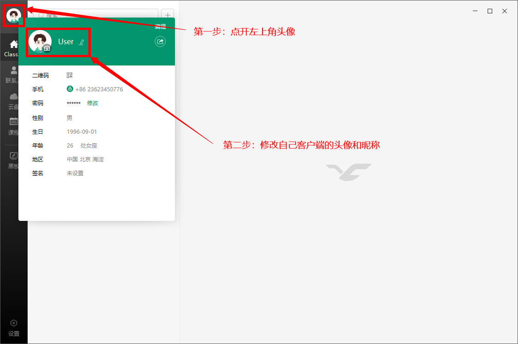Viewport: 518px width, 344px height.
Task: Click the 二维码 label
Action: point(41,76)
